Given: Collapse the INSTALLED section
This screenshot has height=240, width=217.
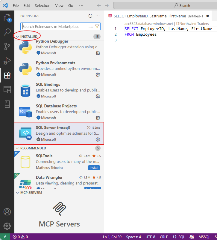Looking at the screenshot, I should (x=17, y=37).
